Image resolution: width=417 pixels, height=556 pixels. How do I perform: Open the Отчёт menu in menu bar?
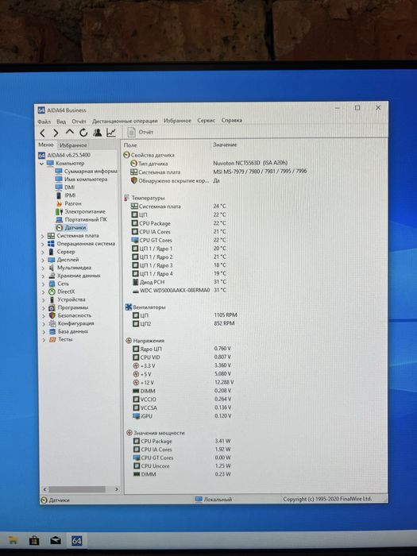pyautogui.click(x=79, y=122)
